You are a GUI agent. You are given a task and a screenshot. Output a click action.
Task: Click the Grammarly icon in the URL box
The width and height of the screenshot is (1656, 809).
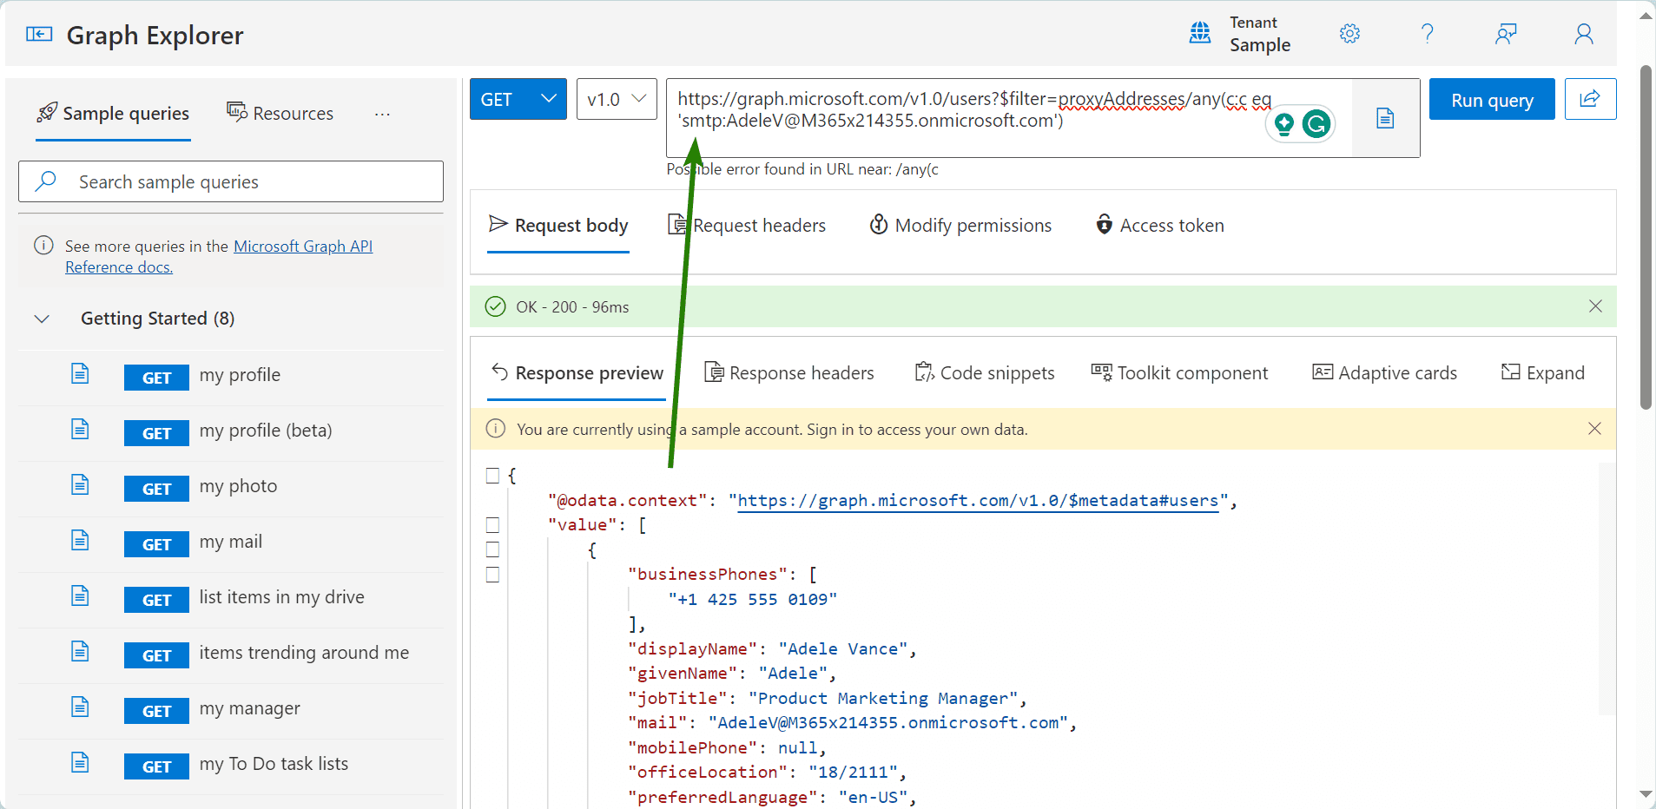(x=1316, y=124)
